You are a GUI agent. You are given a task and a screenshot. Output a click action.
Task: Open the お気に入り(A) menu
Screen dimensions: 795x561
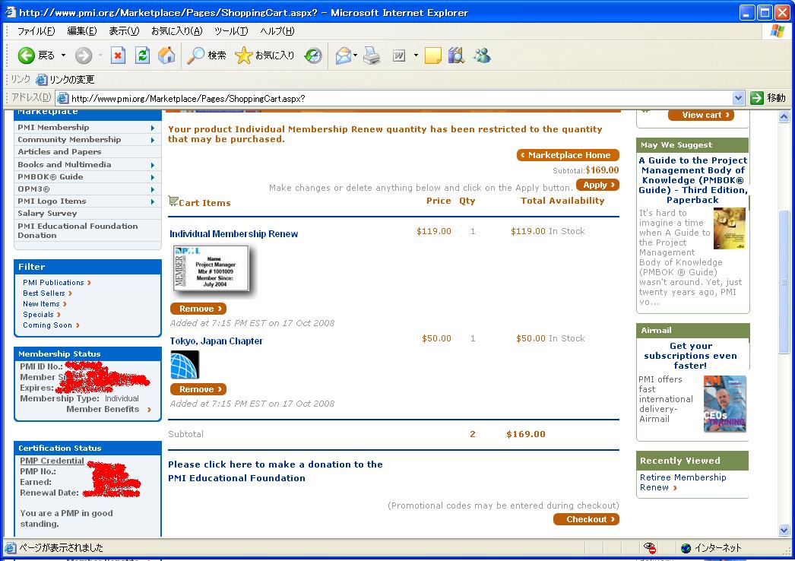coord(176,31)
